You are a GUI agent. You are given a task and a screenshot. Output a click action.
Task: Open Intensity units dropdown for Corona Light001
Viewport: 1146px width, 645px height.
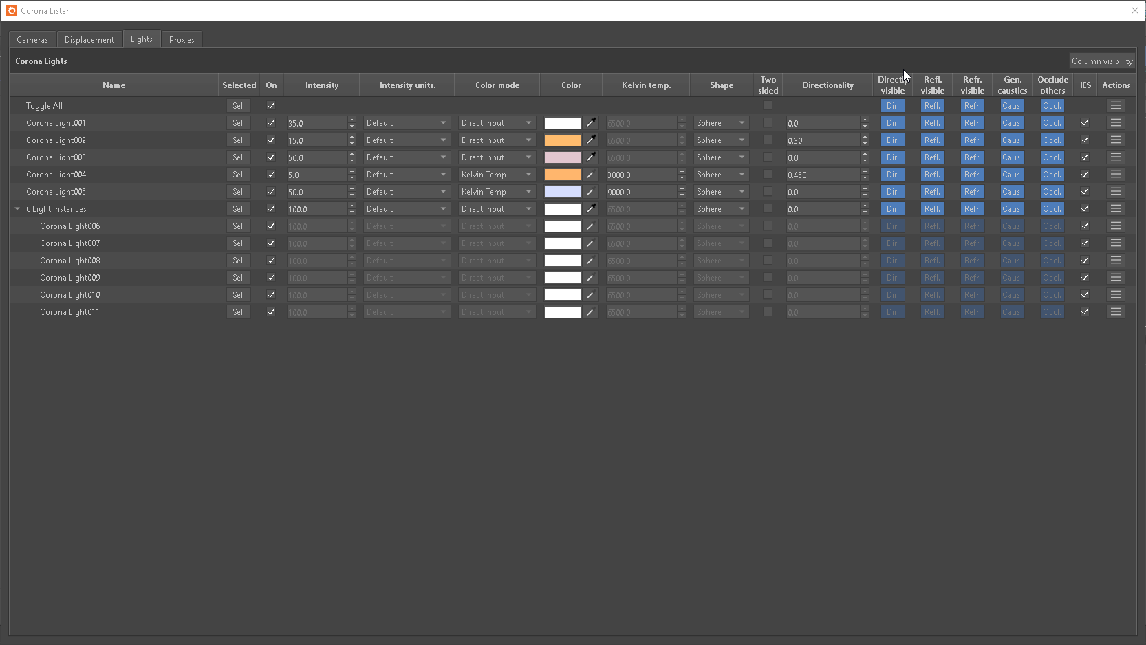click(407, 123)
